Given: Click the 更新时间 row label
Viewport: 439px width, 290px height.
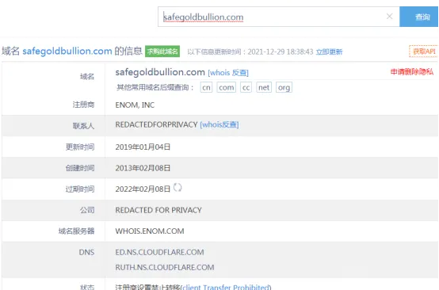Looking at the screenshot, I should click(80, 147).
